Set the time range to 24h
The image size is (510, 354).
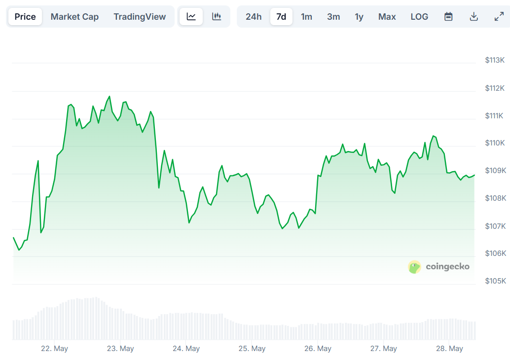pos(254,17)
